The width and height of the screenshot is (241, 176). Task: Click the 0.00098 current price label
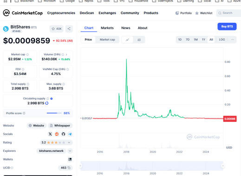(x=230, y=119)
